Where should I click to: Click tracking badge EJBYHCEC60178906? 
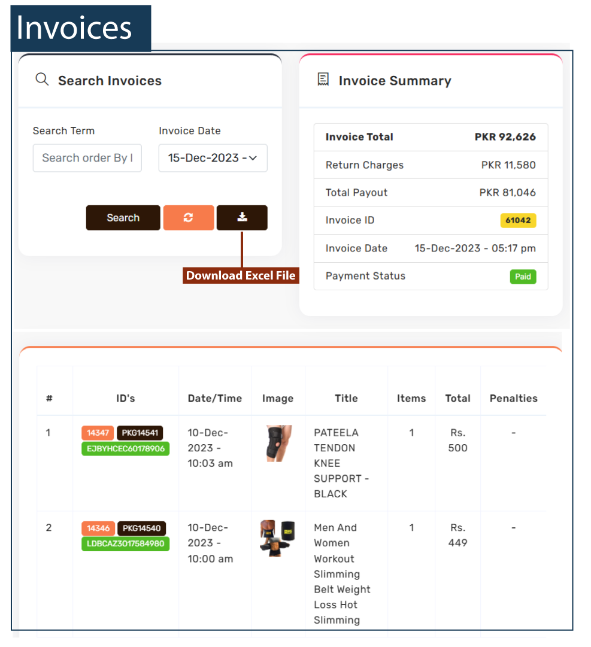(x=125, y=448)
